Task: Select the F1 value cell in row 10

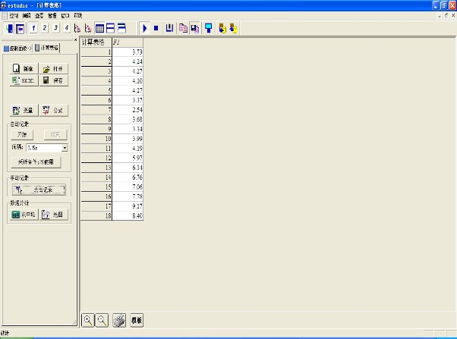Action: [x=128, y=139]
